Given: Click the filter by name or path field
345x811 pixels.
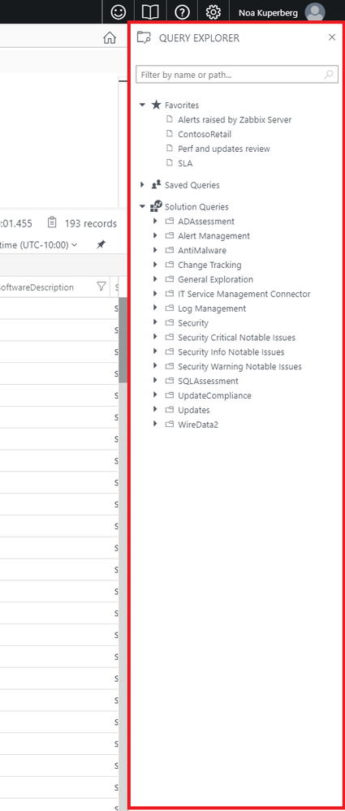Looking at the screenshot, I should [x=237, y=75].
